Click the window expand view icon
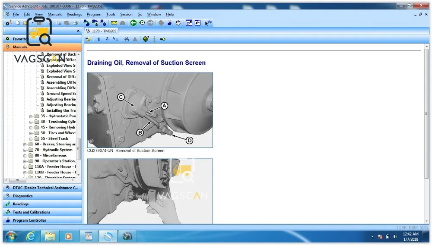Viewport: 432px width, 245px height. (189, 23)
